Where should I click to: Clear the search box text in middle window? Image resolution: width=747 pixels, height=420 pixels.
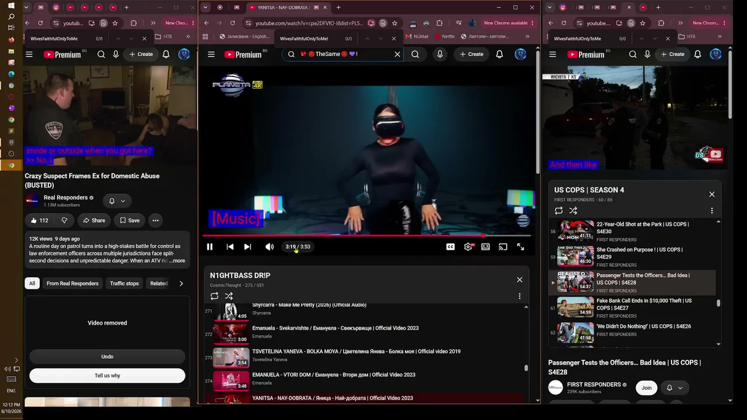coord(397,54)
